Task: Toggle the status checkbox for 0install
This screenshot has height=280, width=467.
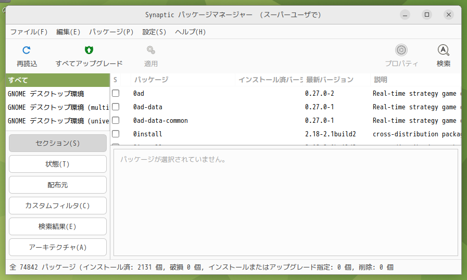Action: 116,134
